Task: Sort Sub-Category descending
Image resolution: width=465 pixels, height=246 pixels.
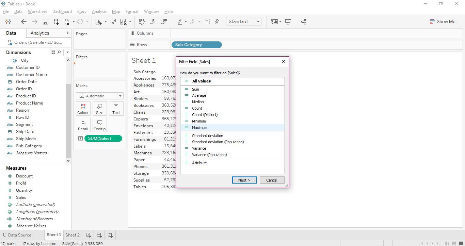Action: coord(164,21)
